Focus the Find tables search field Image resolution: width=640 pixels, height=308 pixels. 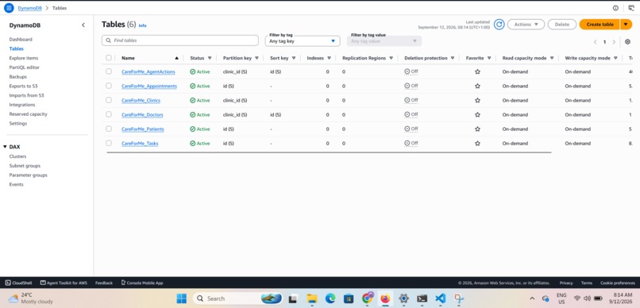[180, 40]
